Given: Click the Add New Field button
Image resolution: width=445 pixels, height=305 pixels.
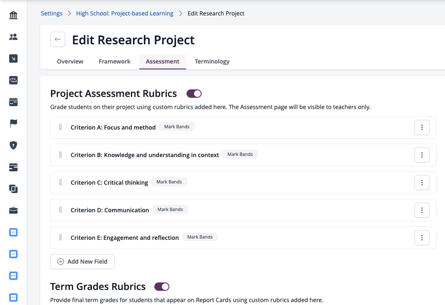Looking at the screenshot, I should pos(82,262).
